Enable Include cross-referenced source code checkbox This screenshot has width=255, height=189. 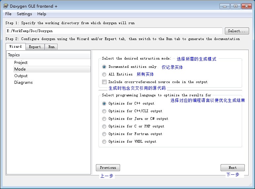pyautogui.click(x=104, y=82)
